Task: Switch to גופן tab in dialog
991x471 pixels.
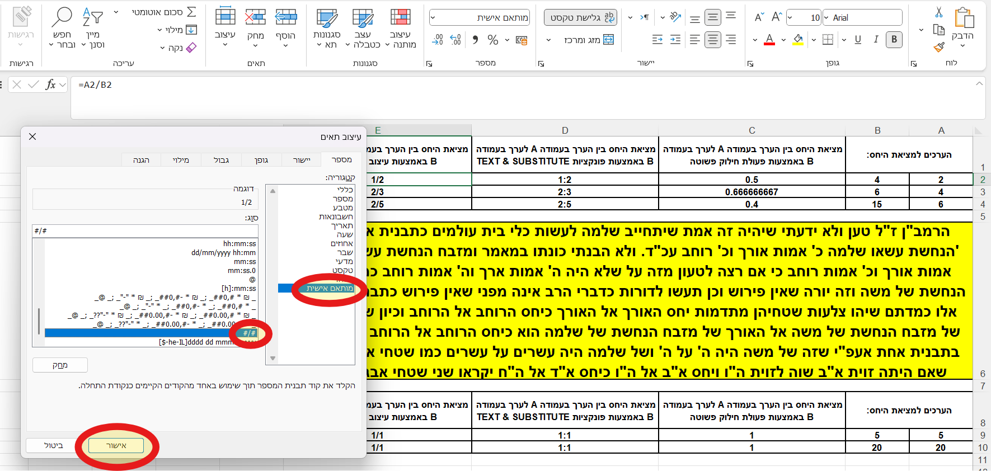Action: 261,160
